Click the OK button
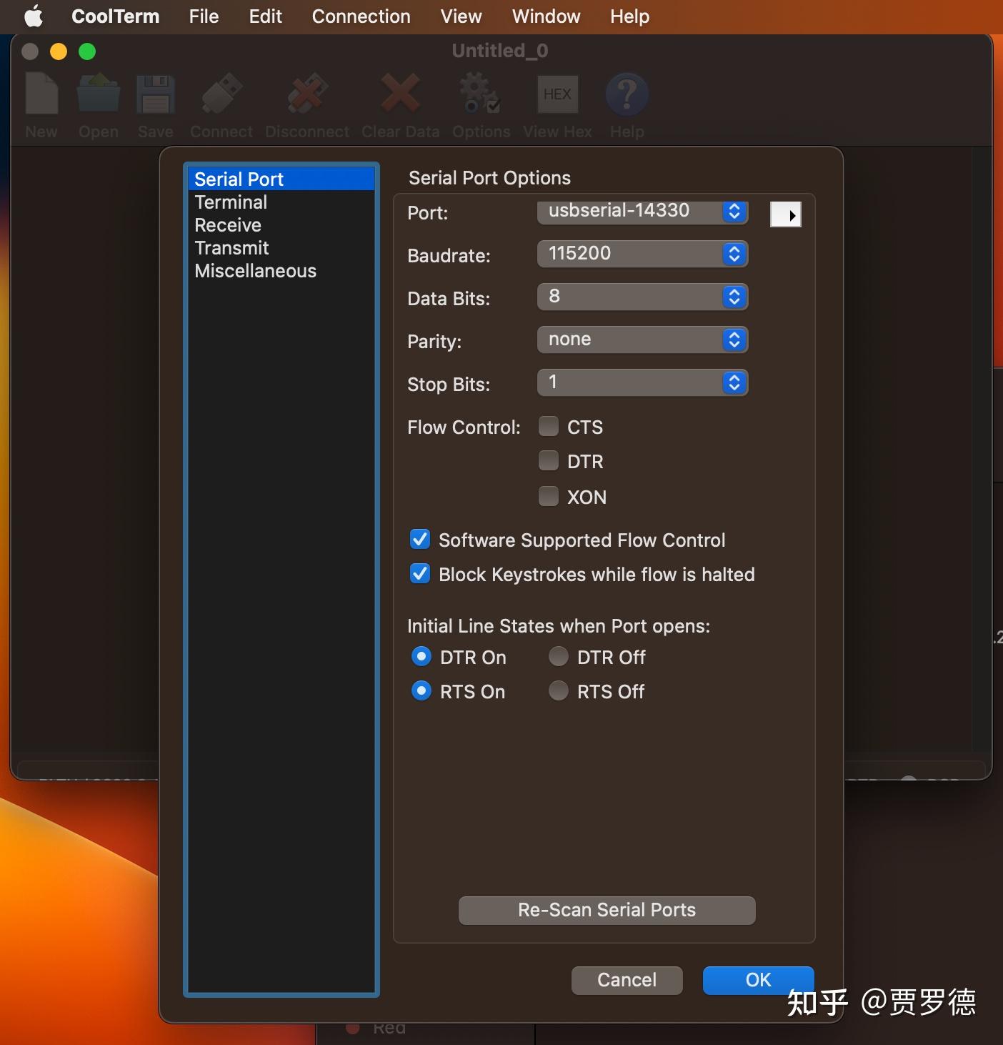This screenshot has width=1003, height=1045. [x=758, y=980]
